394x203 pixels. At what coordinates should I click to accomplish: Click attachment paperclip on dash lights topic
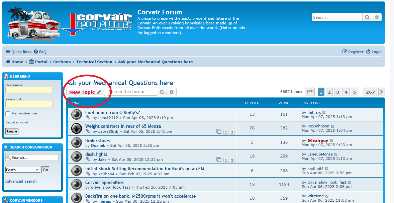88,160
